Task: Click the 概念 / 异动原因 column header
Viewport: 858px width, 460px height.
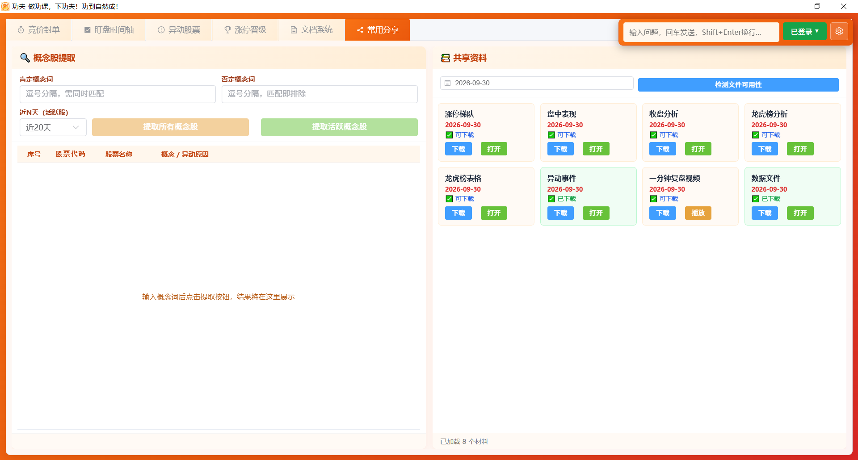Action: 185,154
